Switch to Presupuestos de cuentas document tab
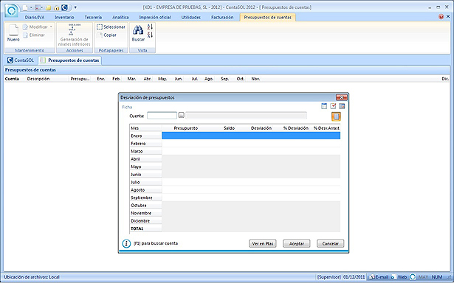454x283 pixels. click(x=70, y=60)
